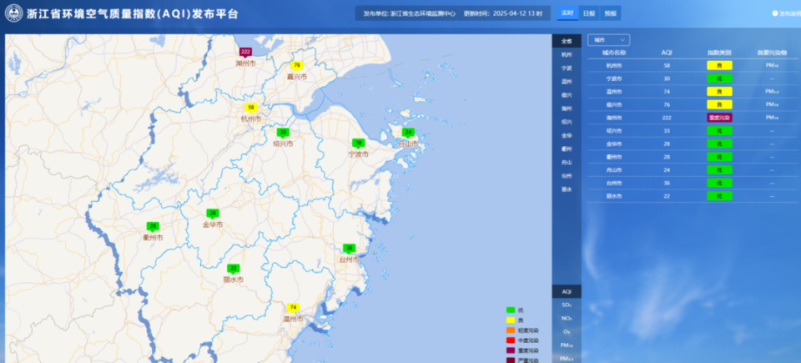This screenshot has height=363, width=801.
Task: Switch to the 日报 tab
Action: [x=589, y=13]
